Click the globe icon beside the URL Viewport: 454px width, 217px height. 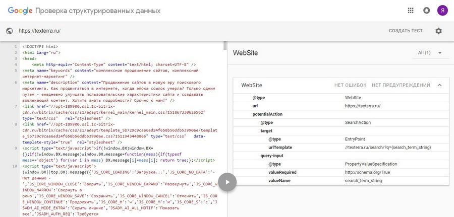(x=9, y=31)
